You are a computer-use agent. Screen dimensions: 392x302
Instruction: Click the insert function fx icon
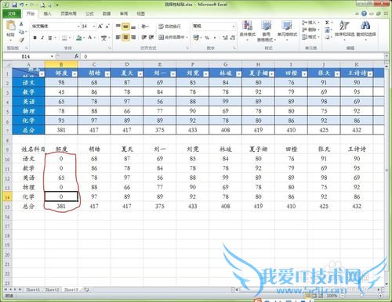pyautogui.click(x=76, y=56)
